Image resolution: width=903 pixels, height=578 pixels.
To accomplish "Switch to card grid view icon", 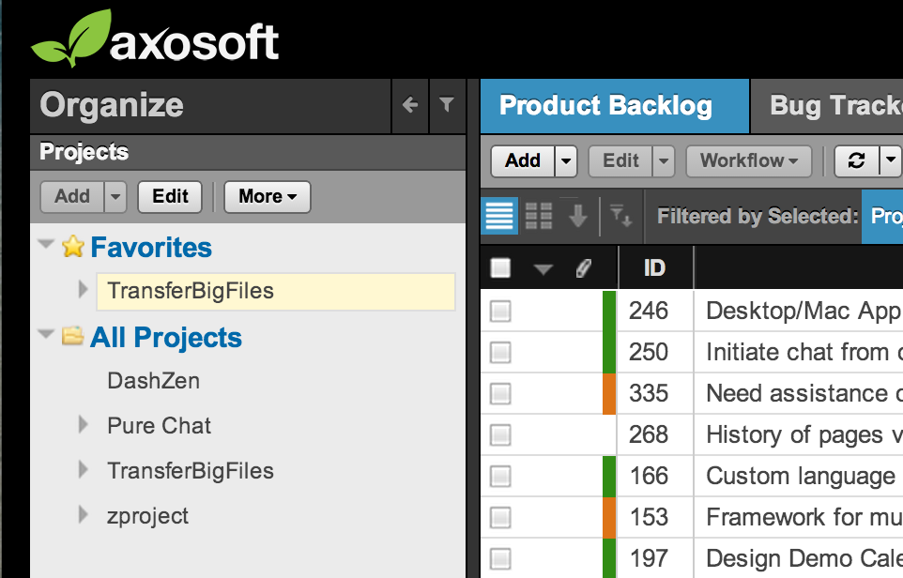I will tap(539, 216).
